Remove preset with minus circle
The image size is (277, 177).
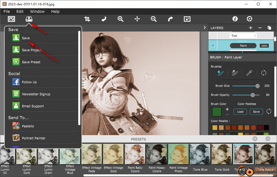pos(268,139)
